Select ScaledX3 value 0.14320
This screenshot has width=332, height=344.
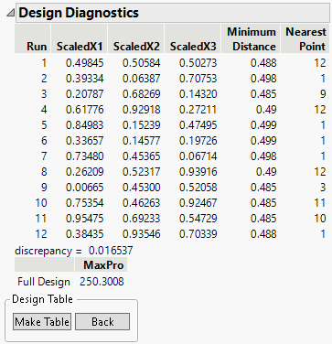pos(198,94)
